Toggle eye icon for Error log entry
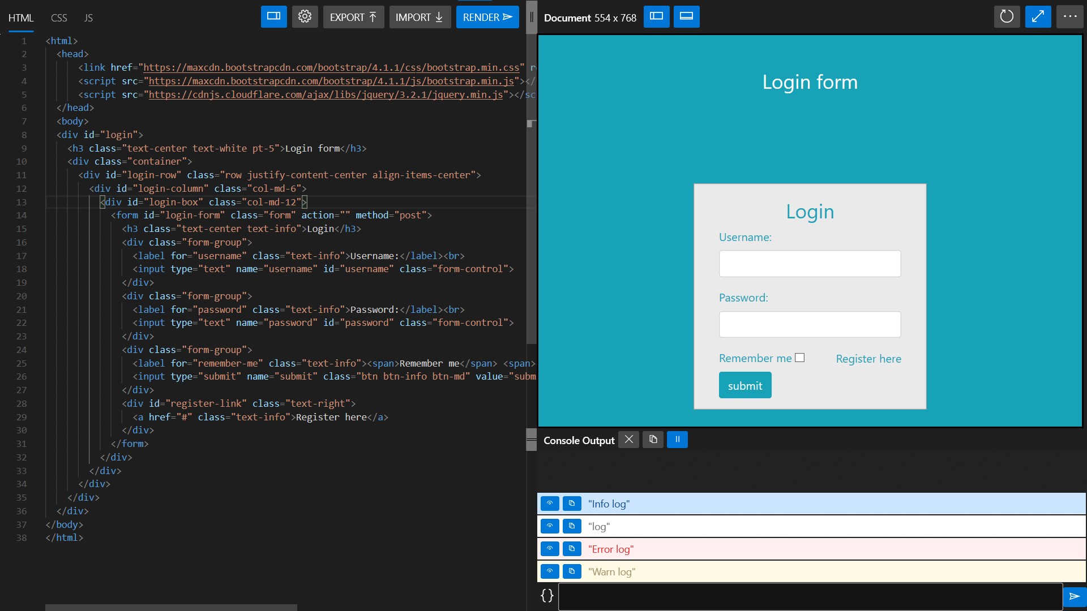Image resolution: width=1087 pixels, height=611 pixels. [x=549, y=549]
